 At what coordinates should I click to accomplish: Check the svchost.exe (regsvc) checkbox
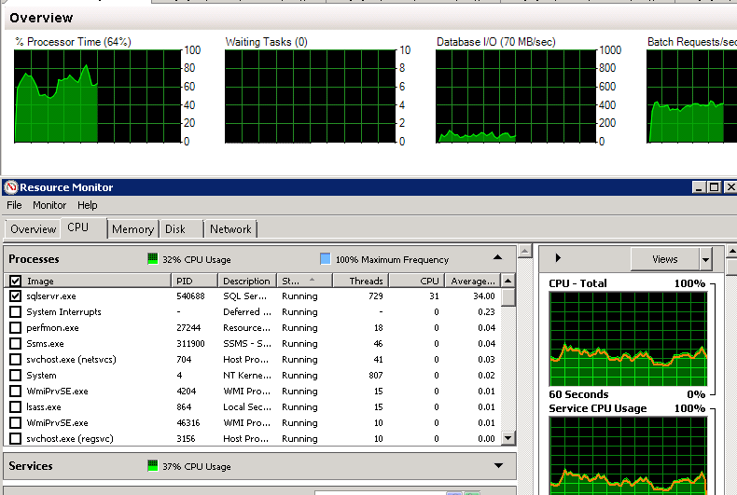pos(16,439)
